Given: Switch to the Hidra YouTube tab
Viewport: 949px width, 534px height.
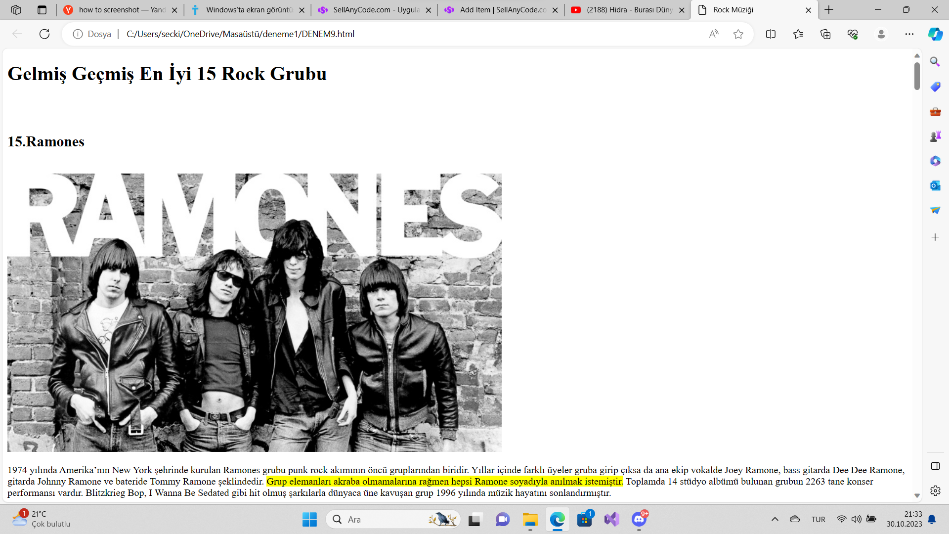Looking at the screenshot, I should [x=628, y=10].
